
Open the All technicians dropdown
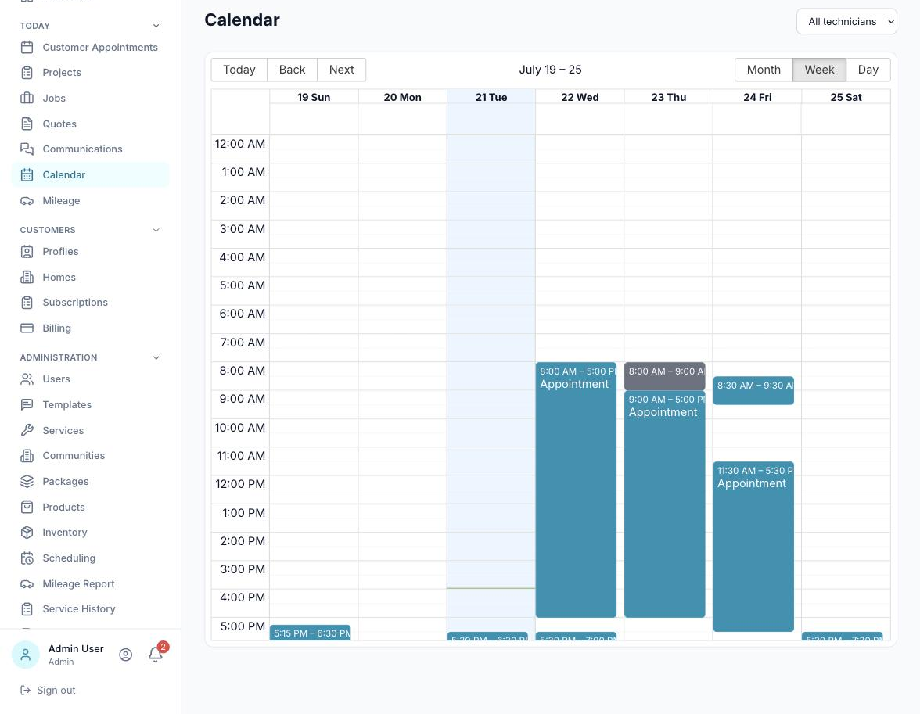[x=846, y=21]
